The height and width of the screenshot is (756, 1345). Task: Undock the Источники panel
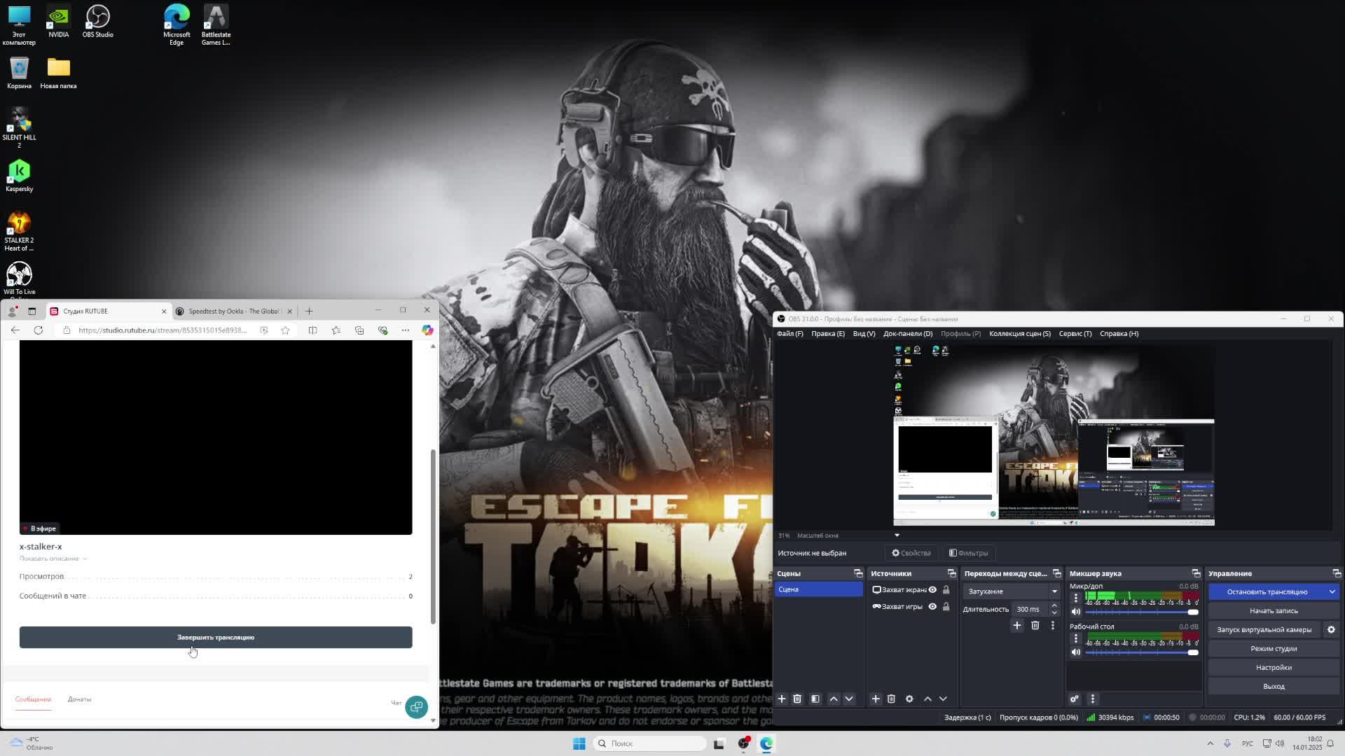[951, 573]
